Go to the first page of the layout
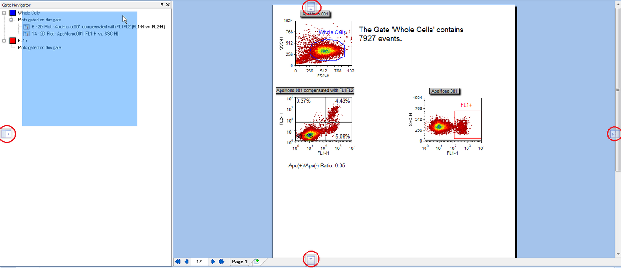This screenshot has width=621, height=268. pos(178,262)
